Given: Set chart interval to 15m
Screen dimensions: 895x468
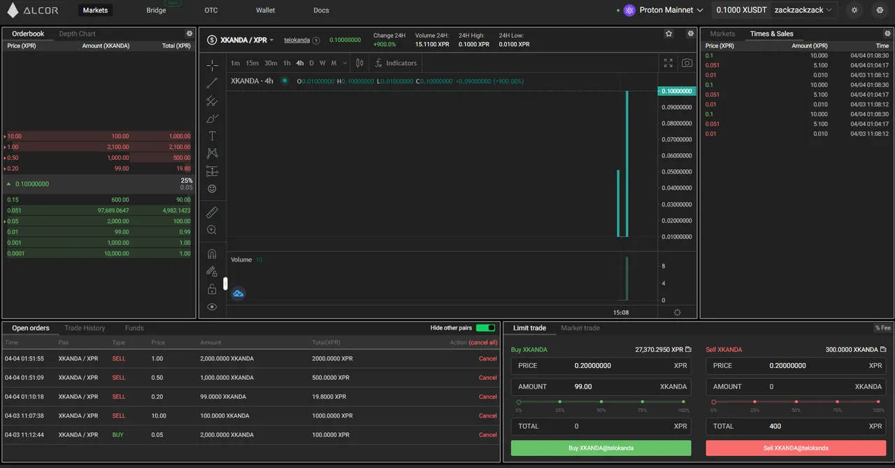Looking at the screenshot, I should [252, 63].
